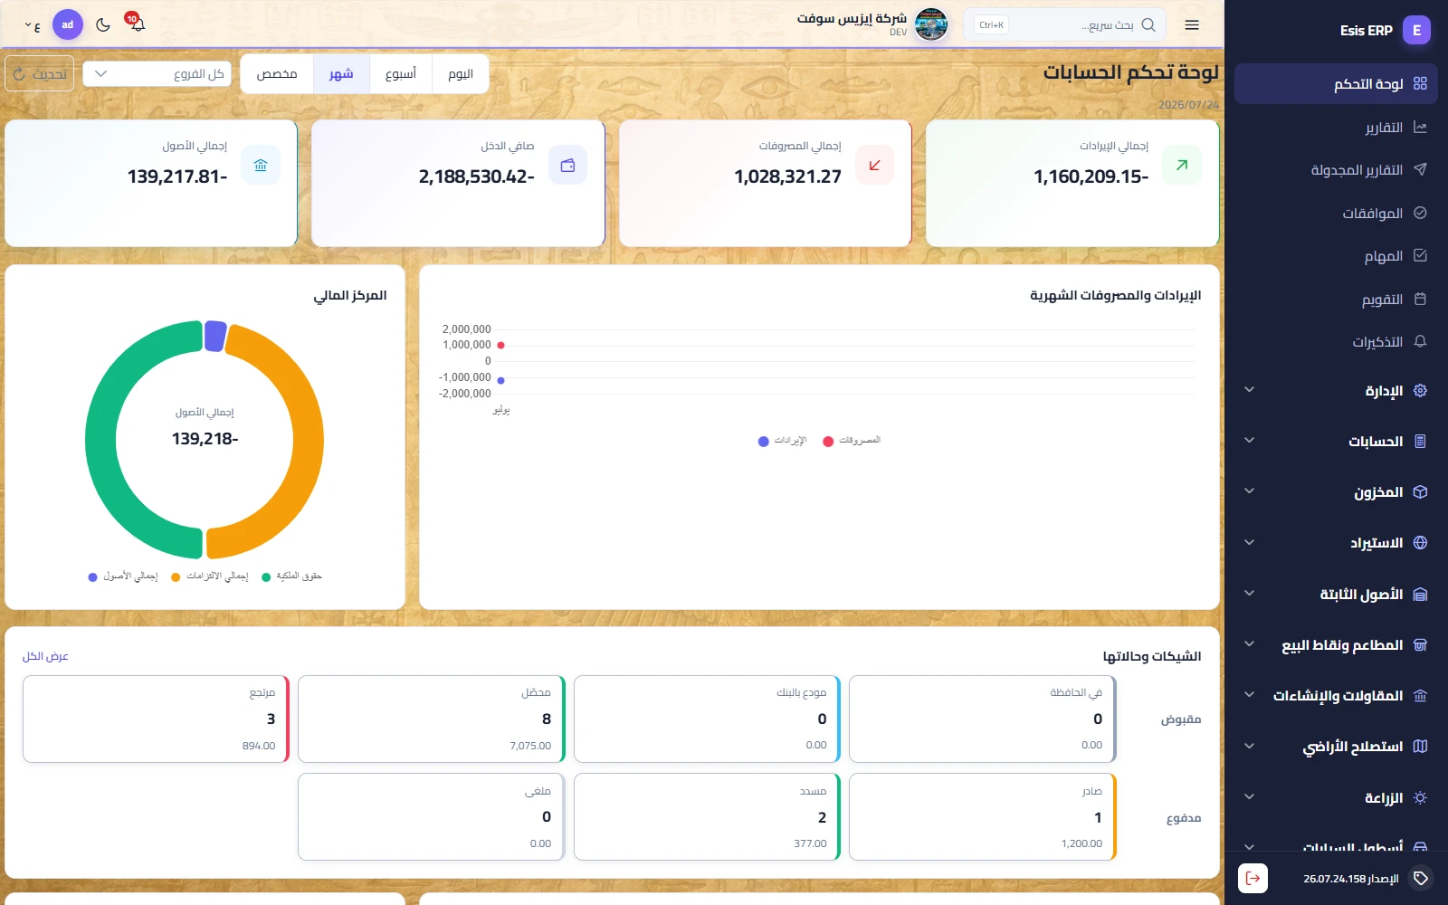Click المطاعم ونقاط البيع store icon
Image resolution: width=1448 pixels, height=905 pixels.
click(x=1420, y=645)
